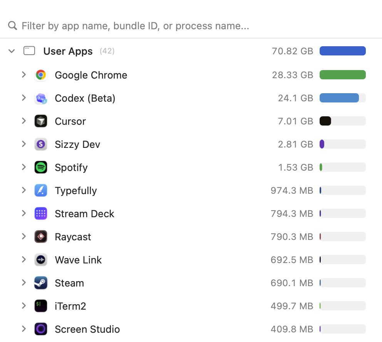Image resolution: width=382 pixels, height=342 pixels.
Task: Click the "794.3 MB" memory value
Action: tap(292, 214)
